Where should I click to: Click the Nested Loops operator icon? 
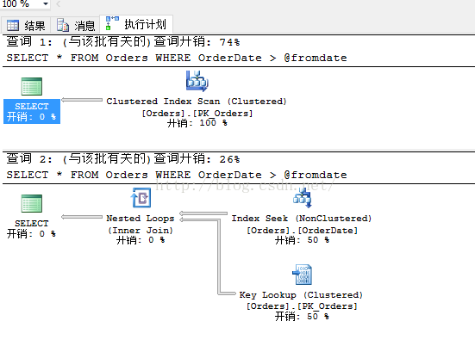[141, 197]
